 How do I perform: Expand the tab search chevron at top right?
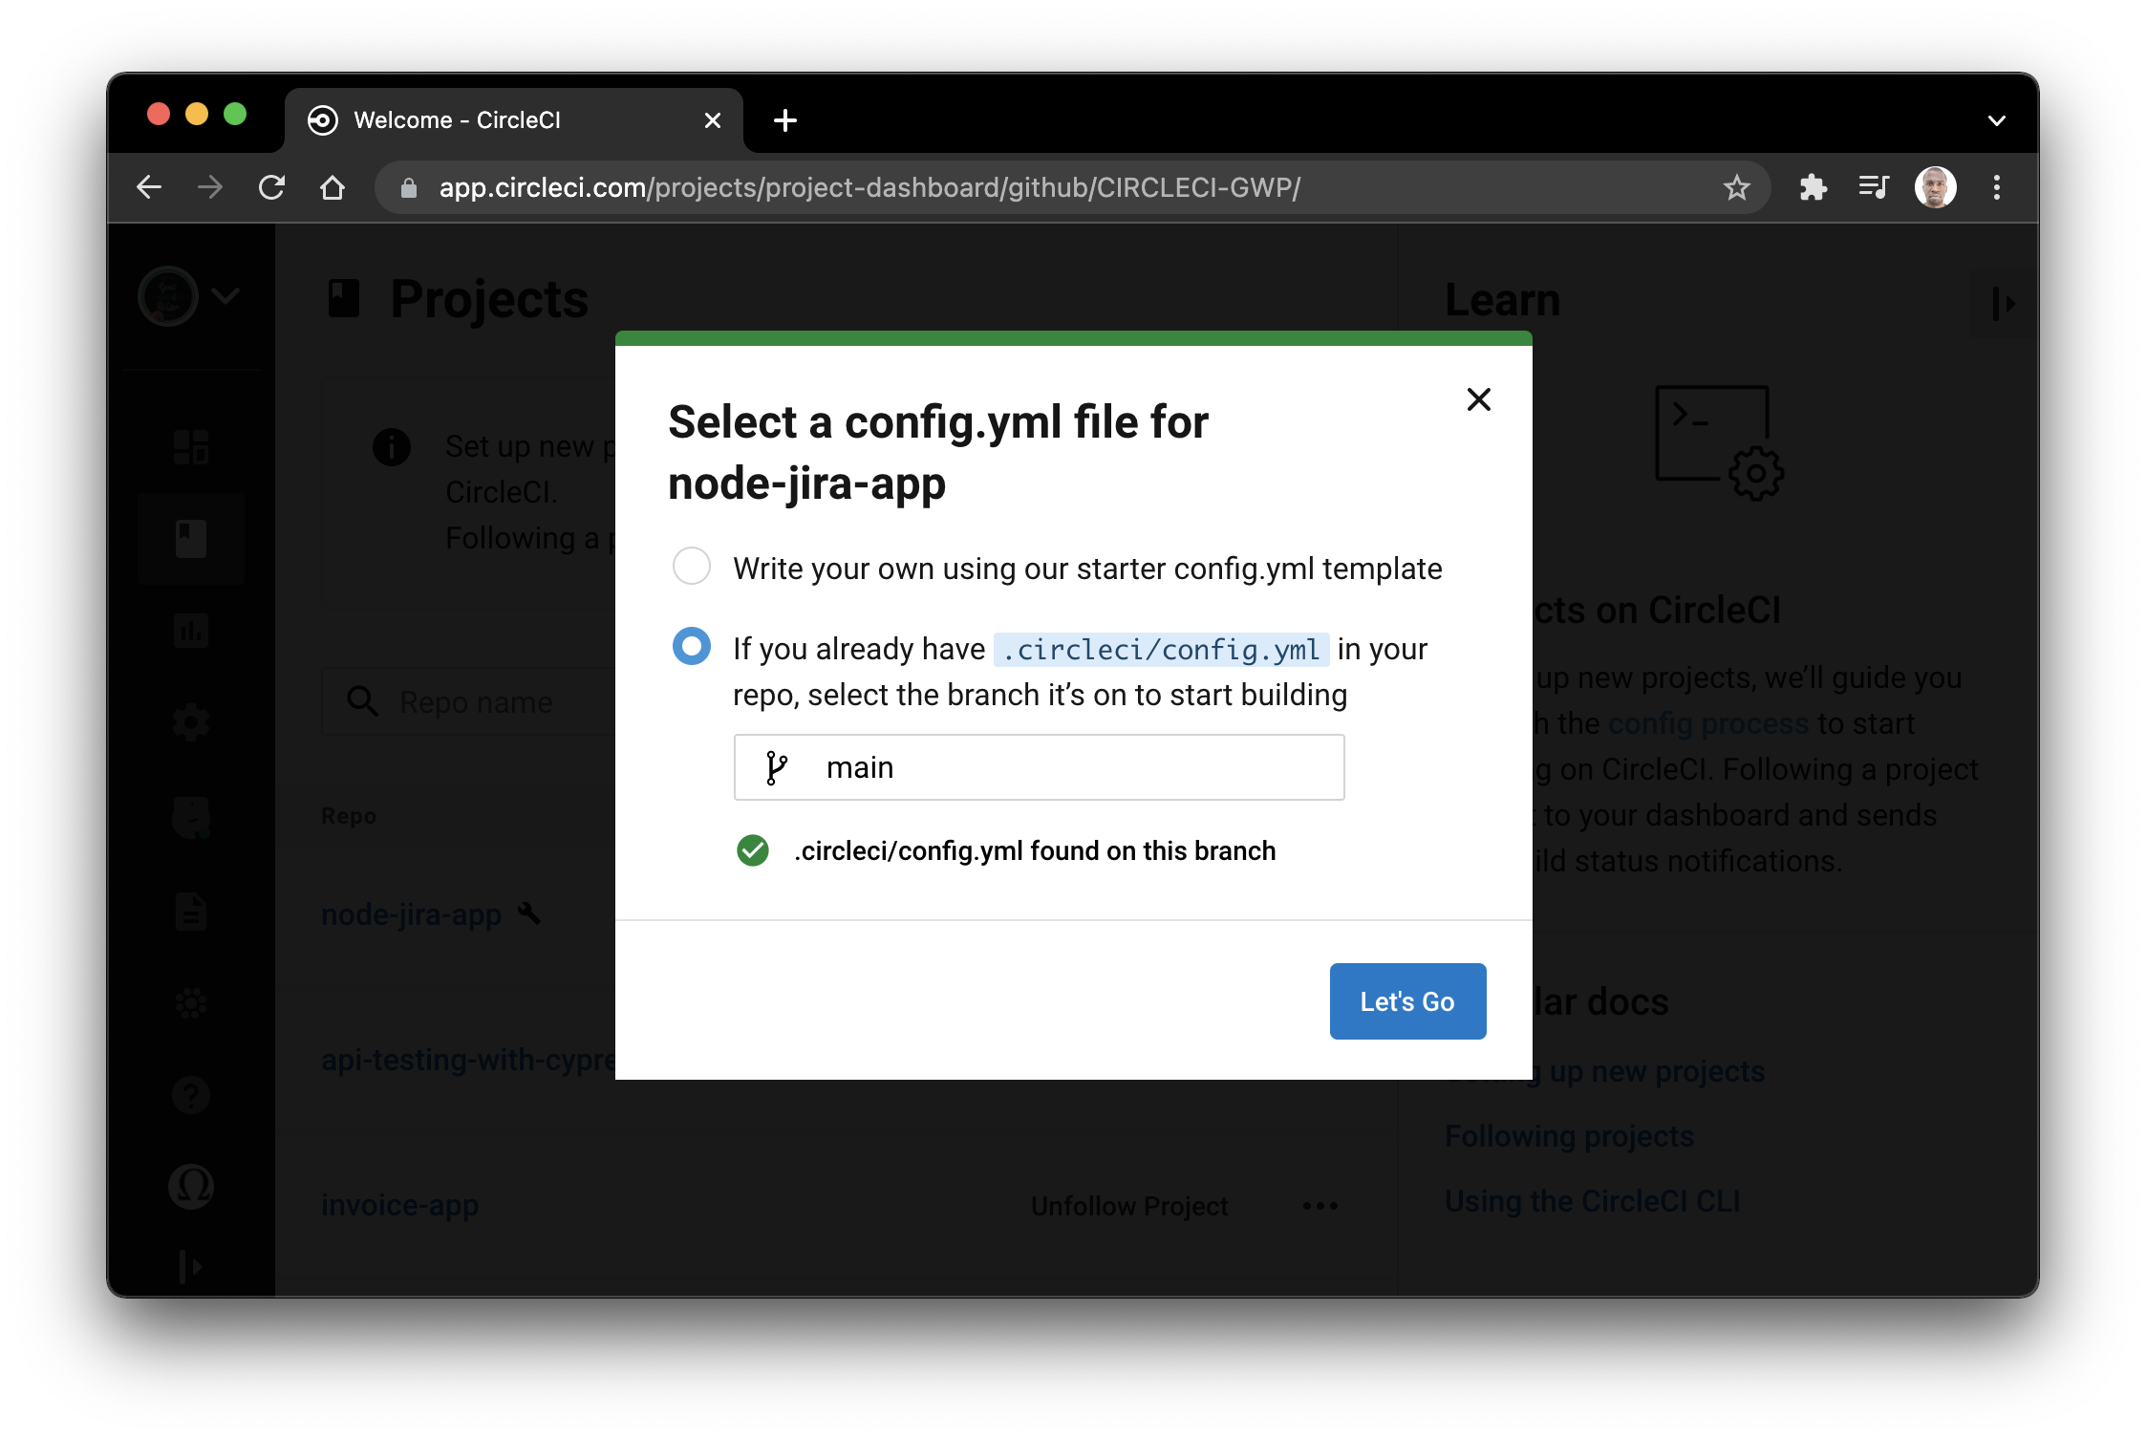(x=1996, y=120)
